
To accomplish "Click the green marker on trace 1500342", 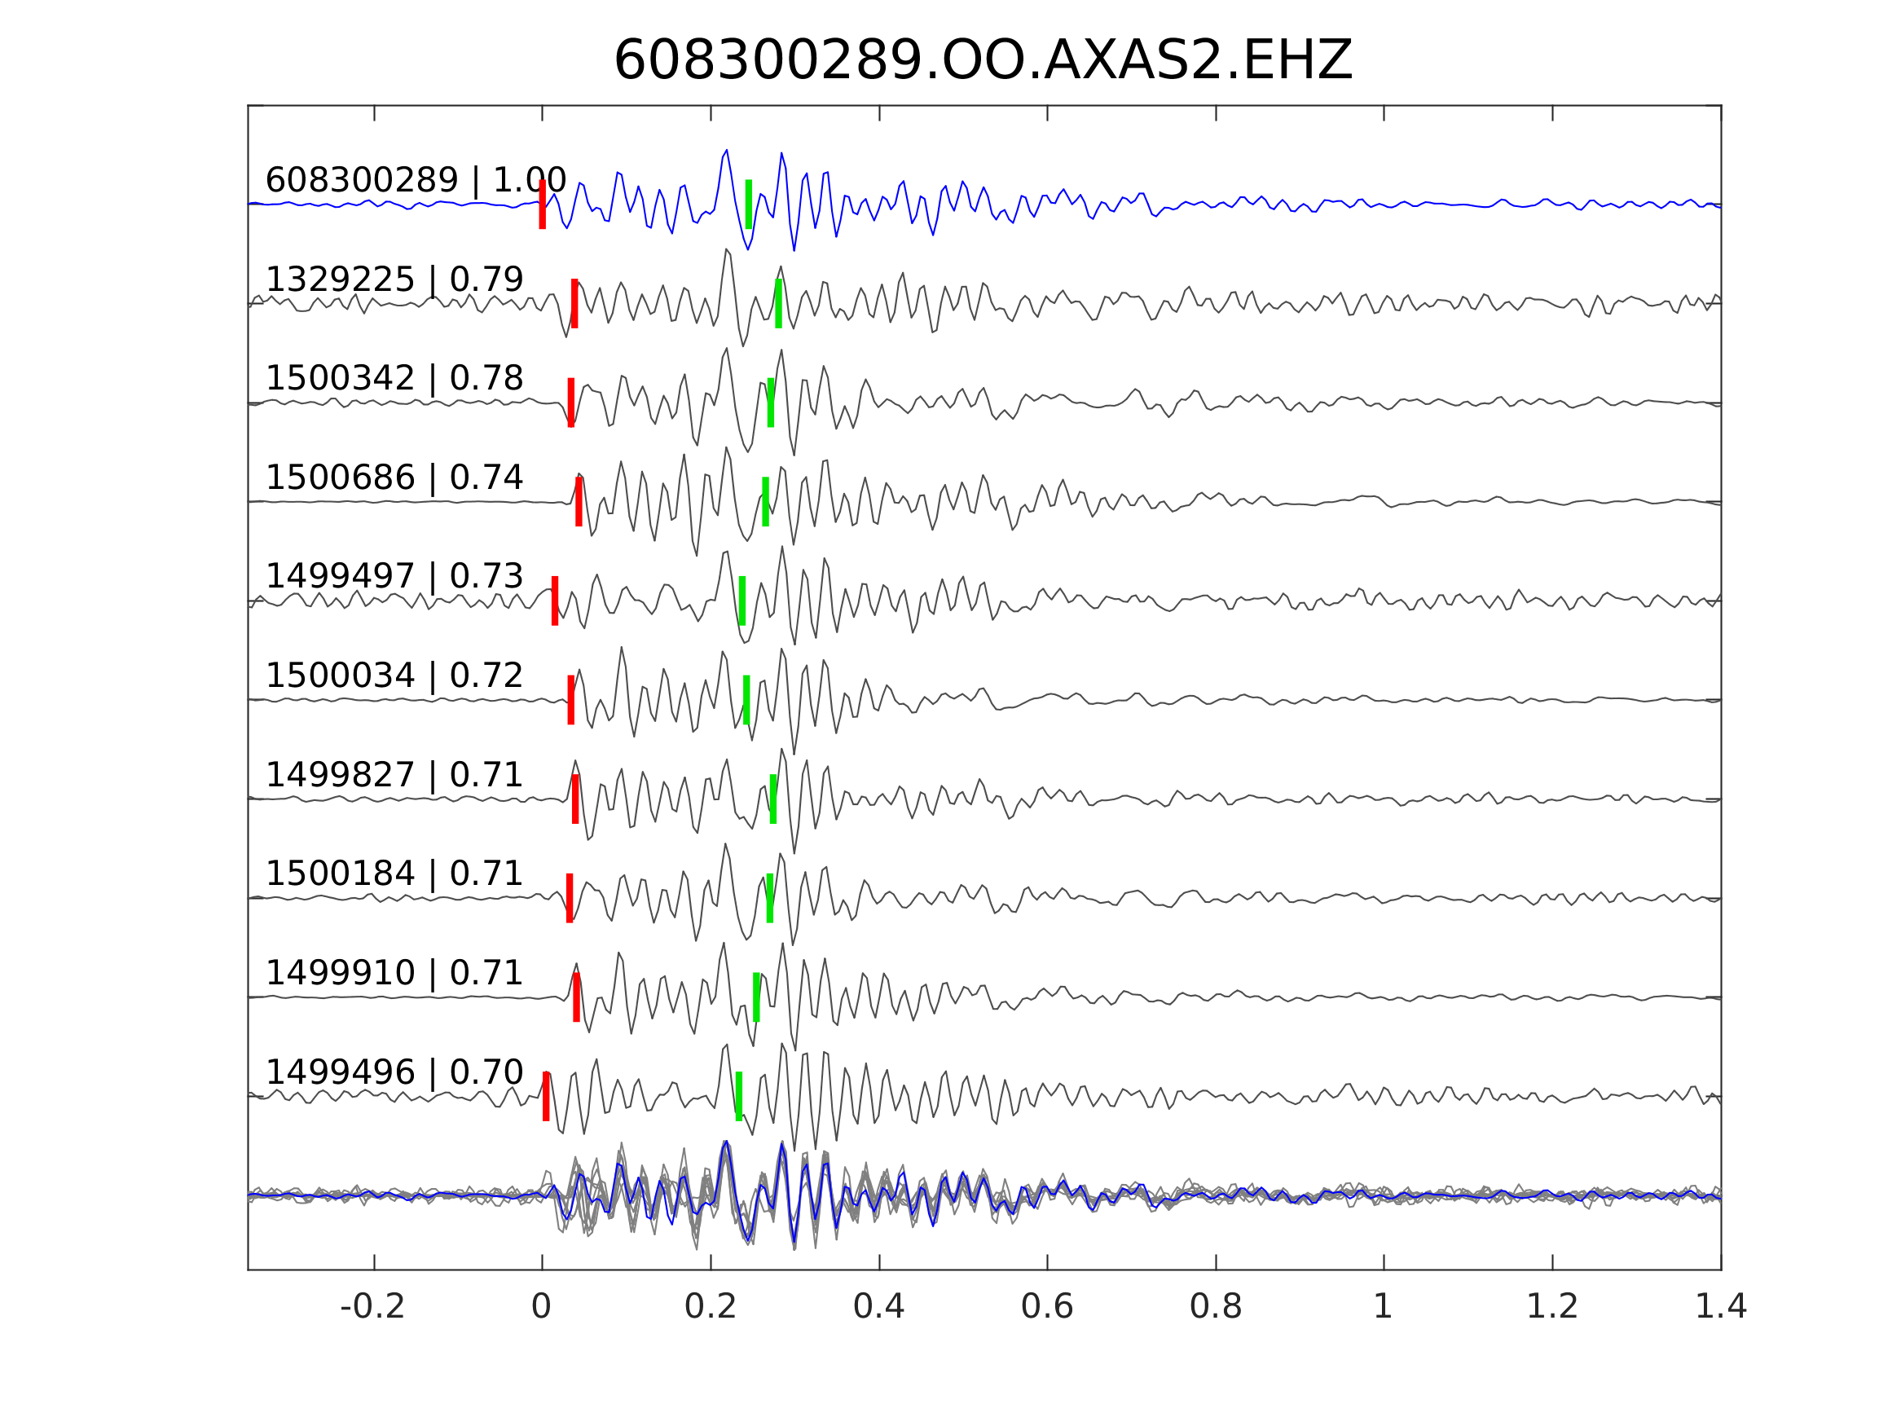I will tap(771, 403).
